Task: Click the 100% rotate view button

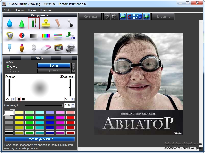Action: [x=135, y=17]
